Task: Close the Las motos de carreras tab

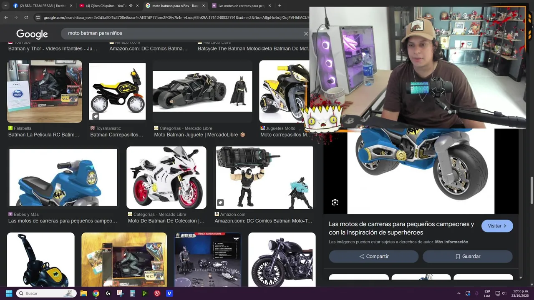Action: click(x=270, y=6)
